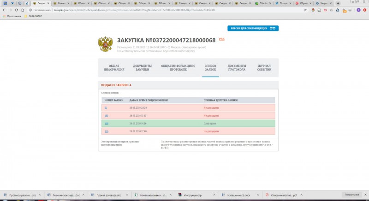
Task: Open bid number link dated 23.09.2018 23:28
Action: click(x=106, y=108)
